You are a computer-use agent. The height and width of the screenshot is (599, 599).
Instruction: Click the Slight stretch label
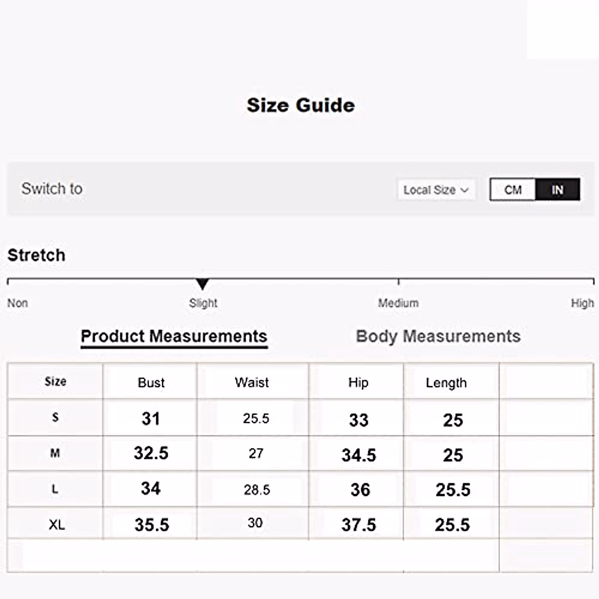point(203,303)
